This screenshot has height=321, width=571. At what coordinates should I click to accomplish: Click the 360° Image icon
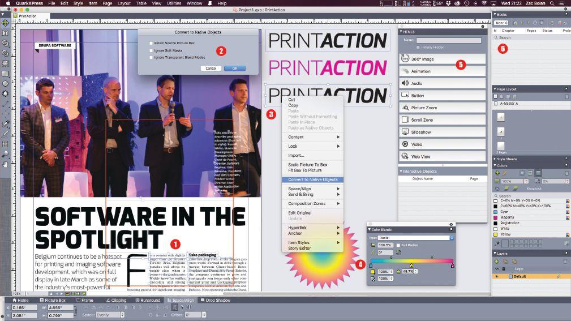(405, 59)
